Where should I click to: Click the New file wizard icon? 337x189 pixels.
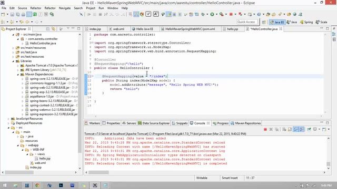point(3,14)
